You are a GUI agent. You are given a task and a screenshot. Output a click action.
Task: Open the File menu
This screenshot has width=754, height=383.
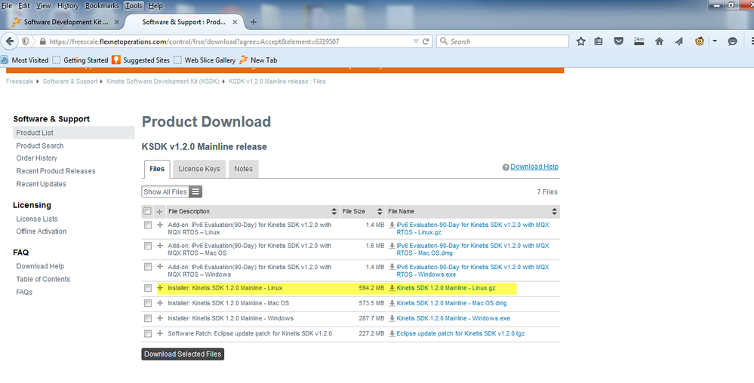(7, 6)
